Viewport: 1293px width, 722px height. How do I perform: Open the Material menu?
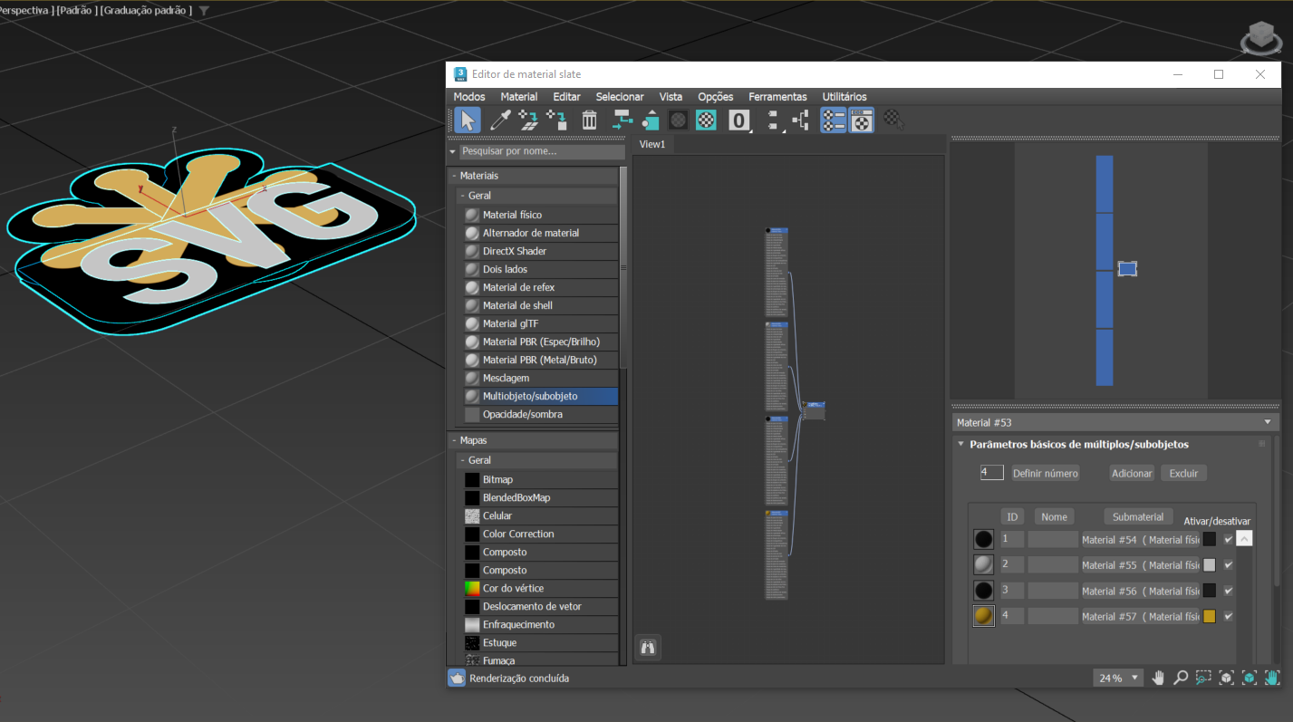click(519, 97)
